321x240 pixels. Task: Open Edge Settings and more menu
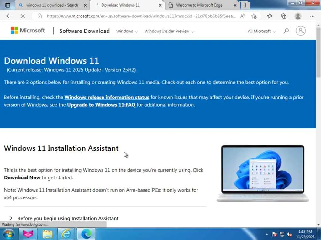pyautogui.click(x=312, y=16)
